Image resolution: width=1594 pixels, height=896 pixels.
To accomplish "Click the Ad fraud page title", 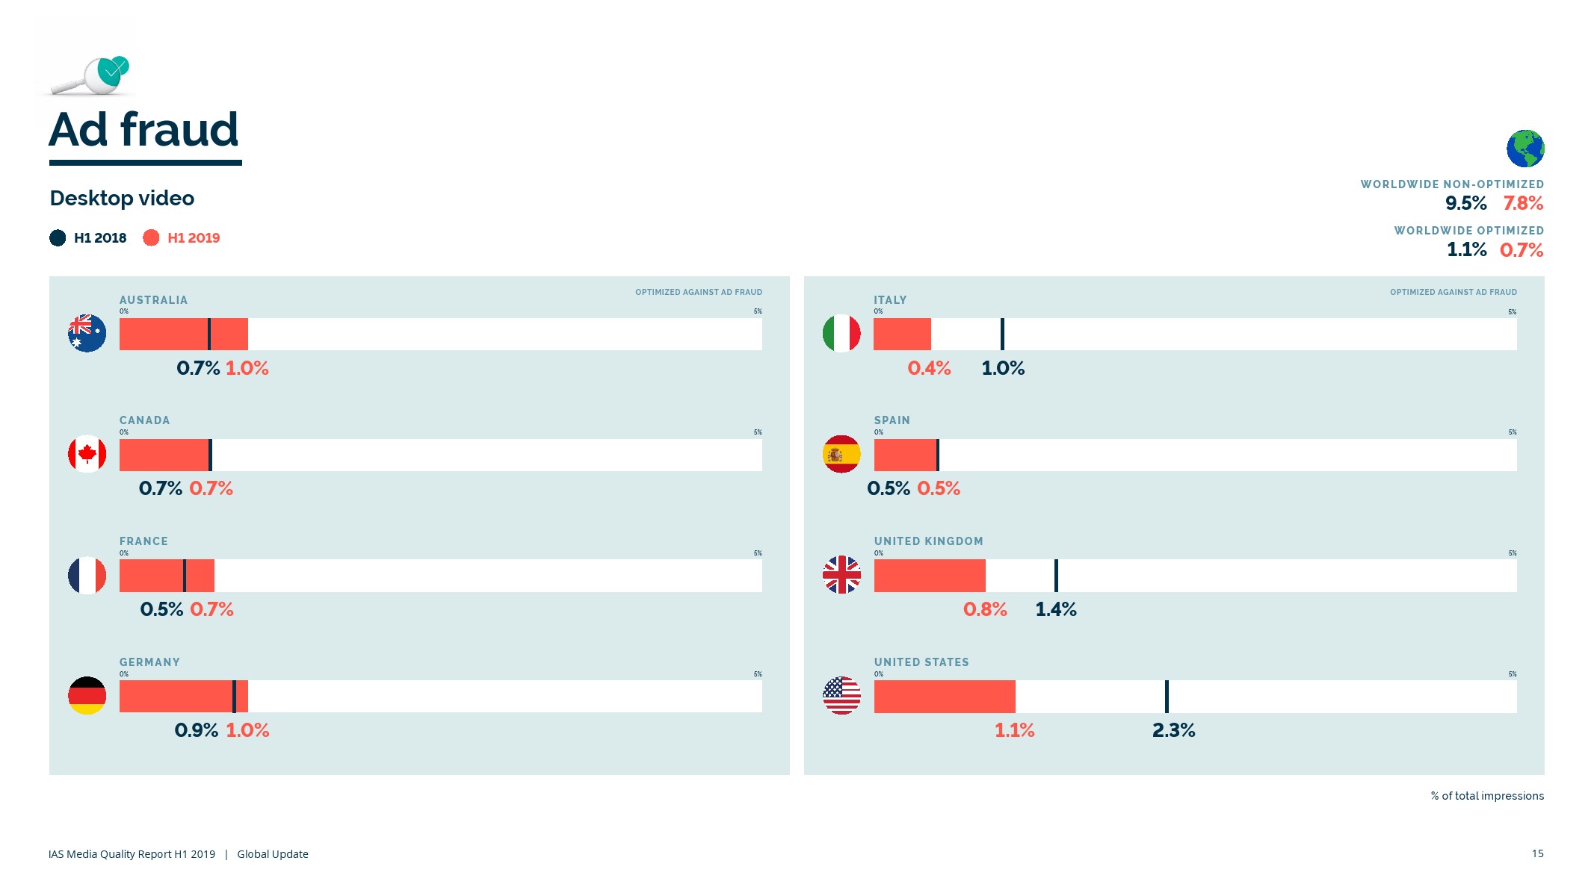I will (x=143, y=130).
